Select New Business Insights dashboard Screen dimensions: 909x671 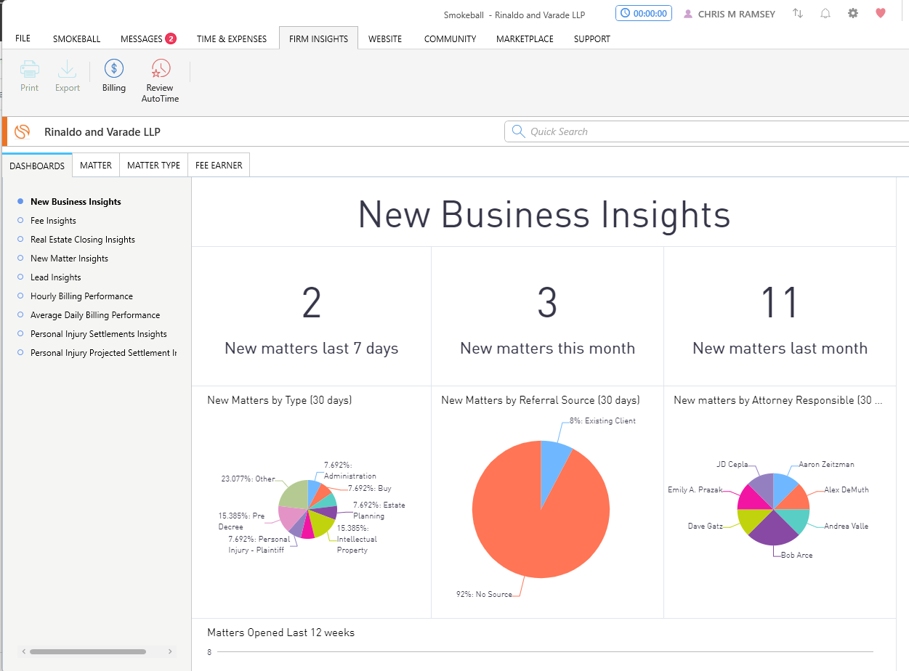(76, 202)
